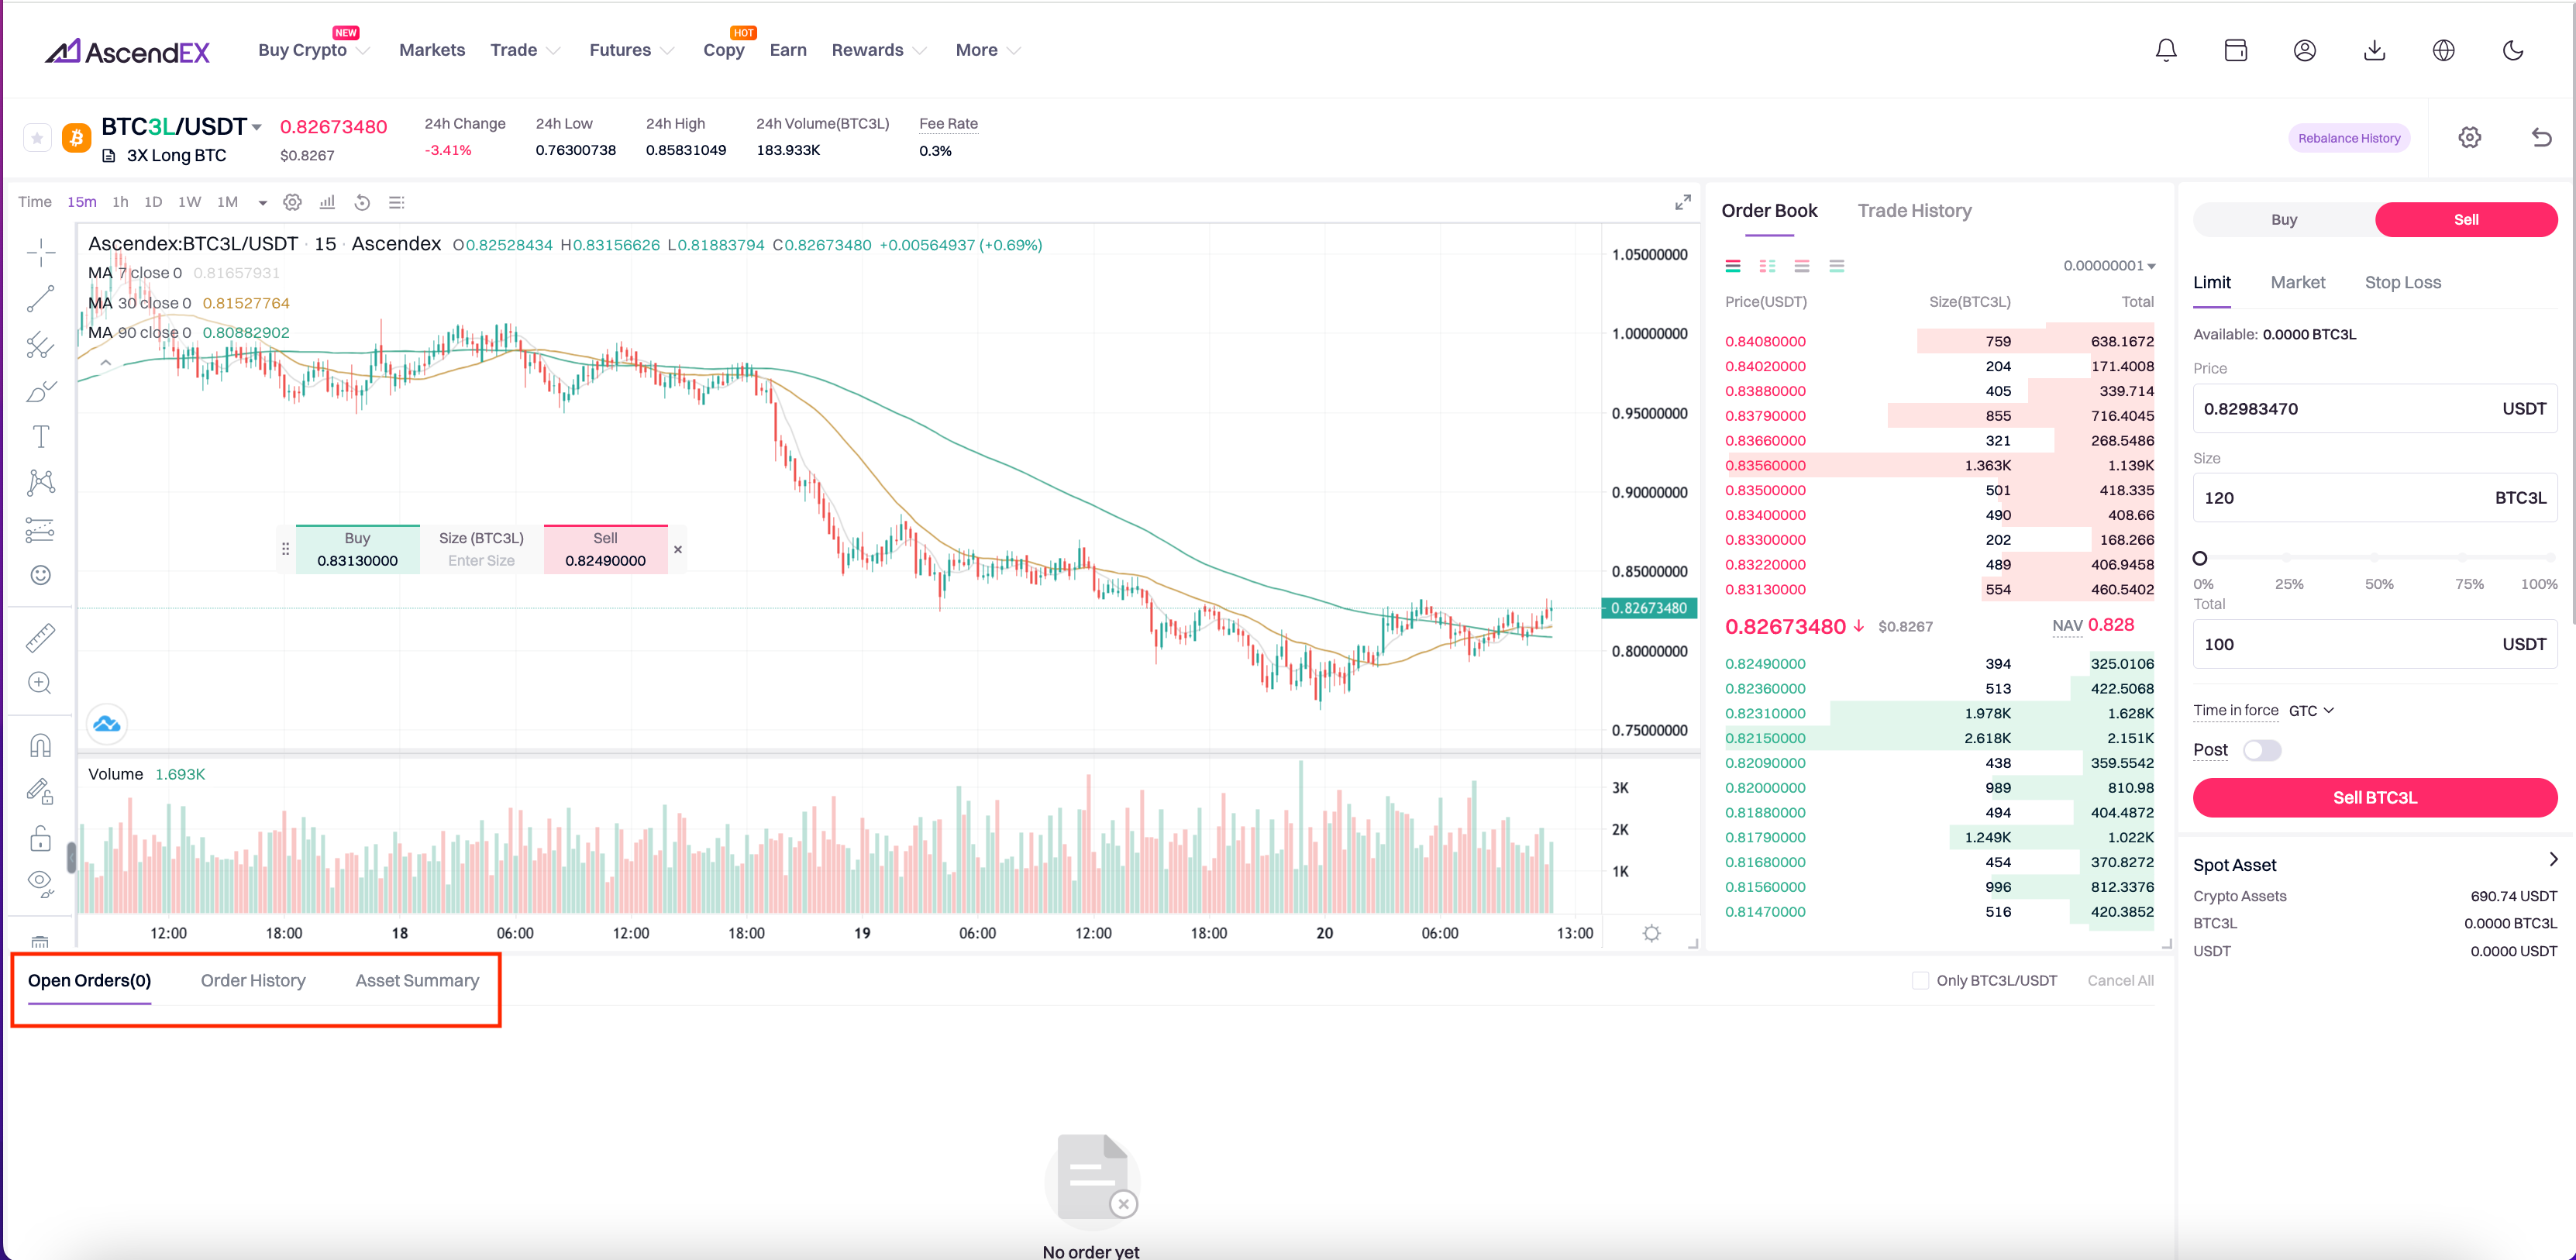The image size is (2576, 1260).
Task: Toggle the Post switch
Action: pos(2261,750)
